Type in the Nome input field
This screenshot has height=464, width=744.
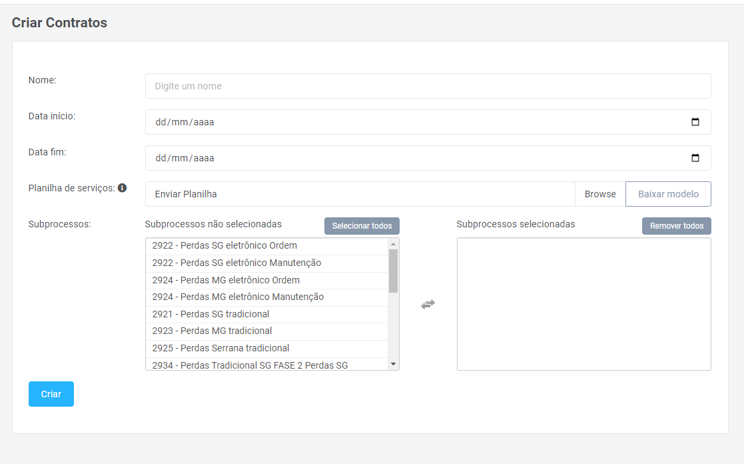click(x=428, y=86)
